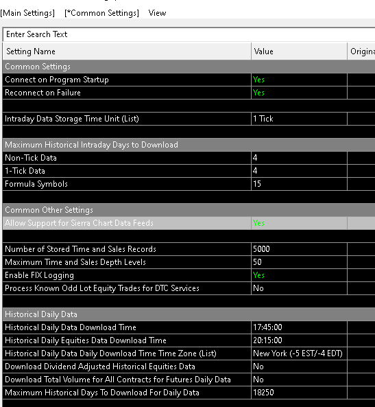Toggle Enable FIX Logging value
This screenshot has width=375, height=407.
(x=299, y=275)
